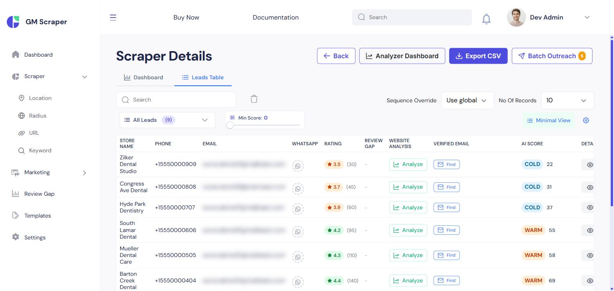Click the 3.5 rating badge
This screenshot has height=291, width=614.
[334, 164]
